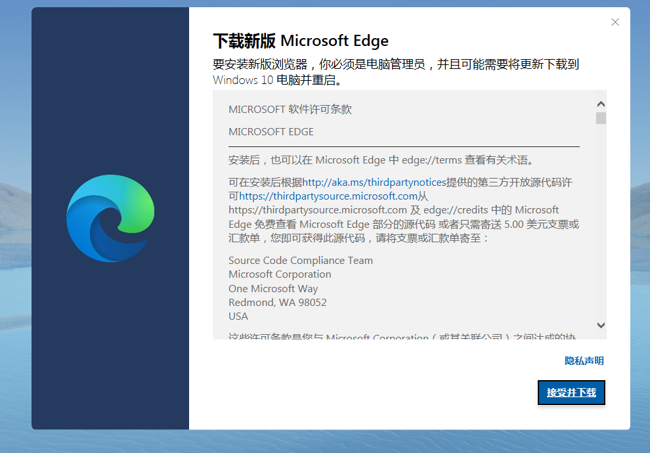Click the heading 下载新版 Microsoft Edge

pos(301,41)
